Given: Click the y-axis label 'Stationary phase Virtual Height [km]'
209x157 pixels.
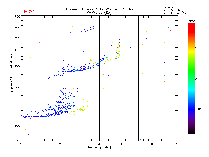Looking at the screenshot, I should pos(11,79).
